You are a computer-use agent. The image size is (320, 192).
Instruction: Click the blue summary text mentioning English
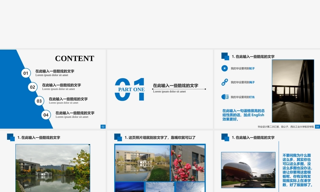(244, 115)
